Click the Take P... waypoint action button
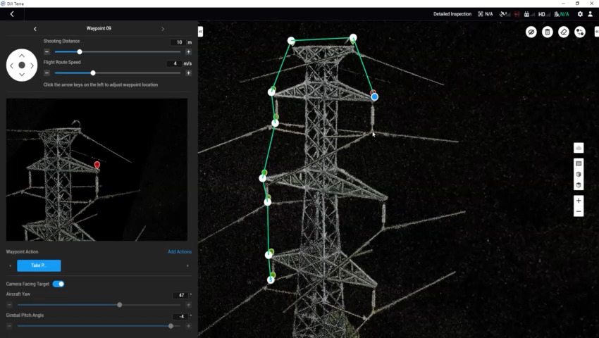 (x=39, y=265)
